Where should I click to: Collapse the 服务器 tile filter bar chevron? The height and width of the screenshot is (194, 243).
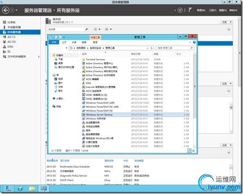coord(229,30)
